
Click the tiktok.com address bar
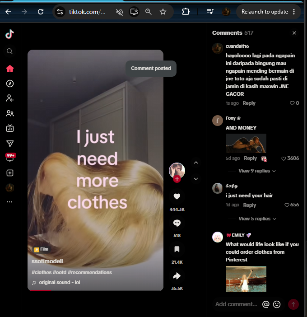click(x=87, y=12)
